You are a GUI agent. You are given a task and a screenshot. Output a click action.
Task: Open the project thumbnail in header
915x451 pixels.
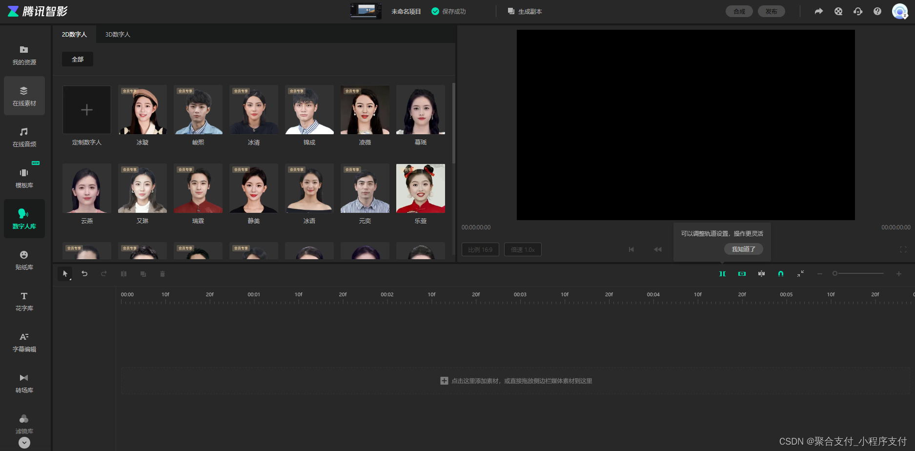[x=366, y=11]
